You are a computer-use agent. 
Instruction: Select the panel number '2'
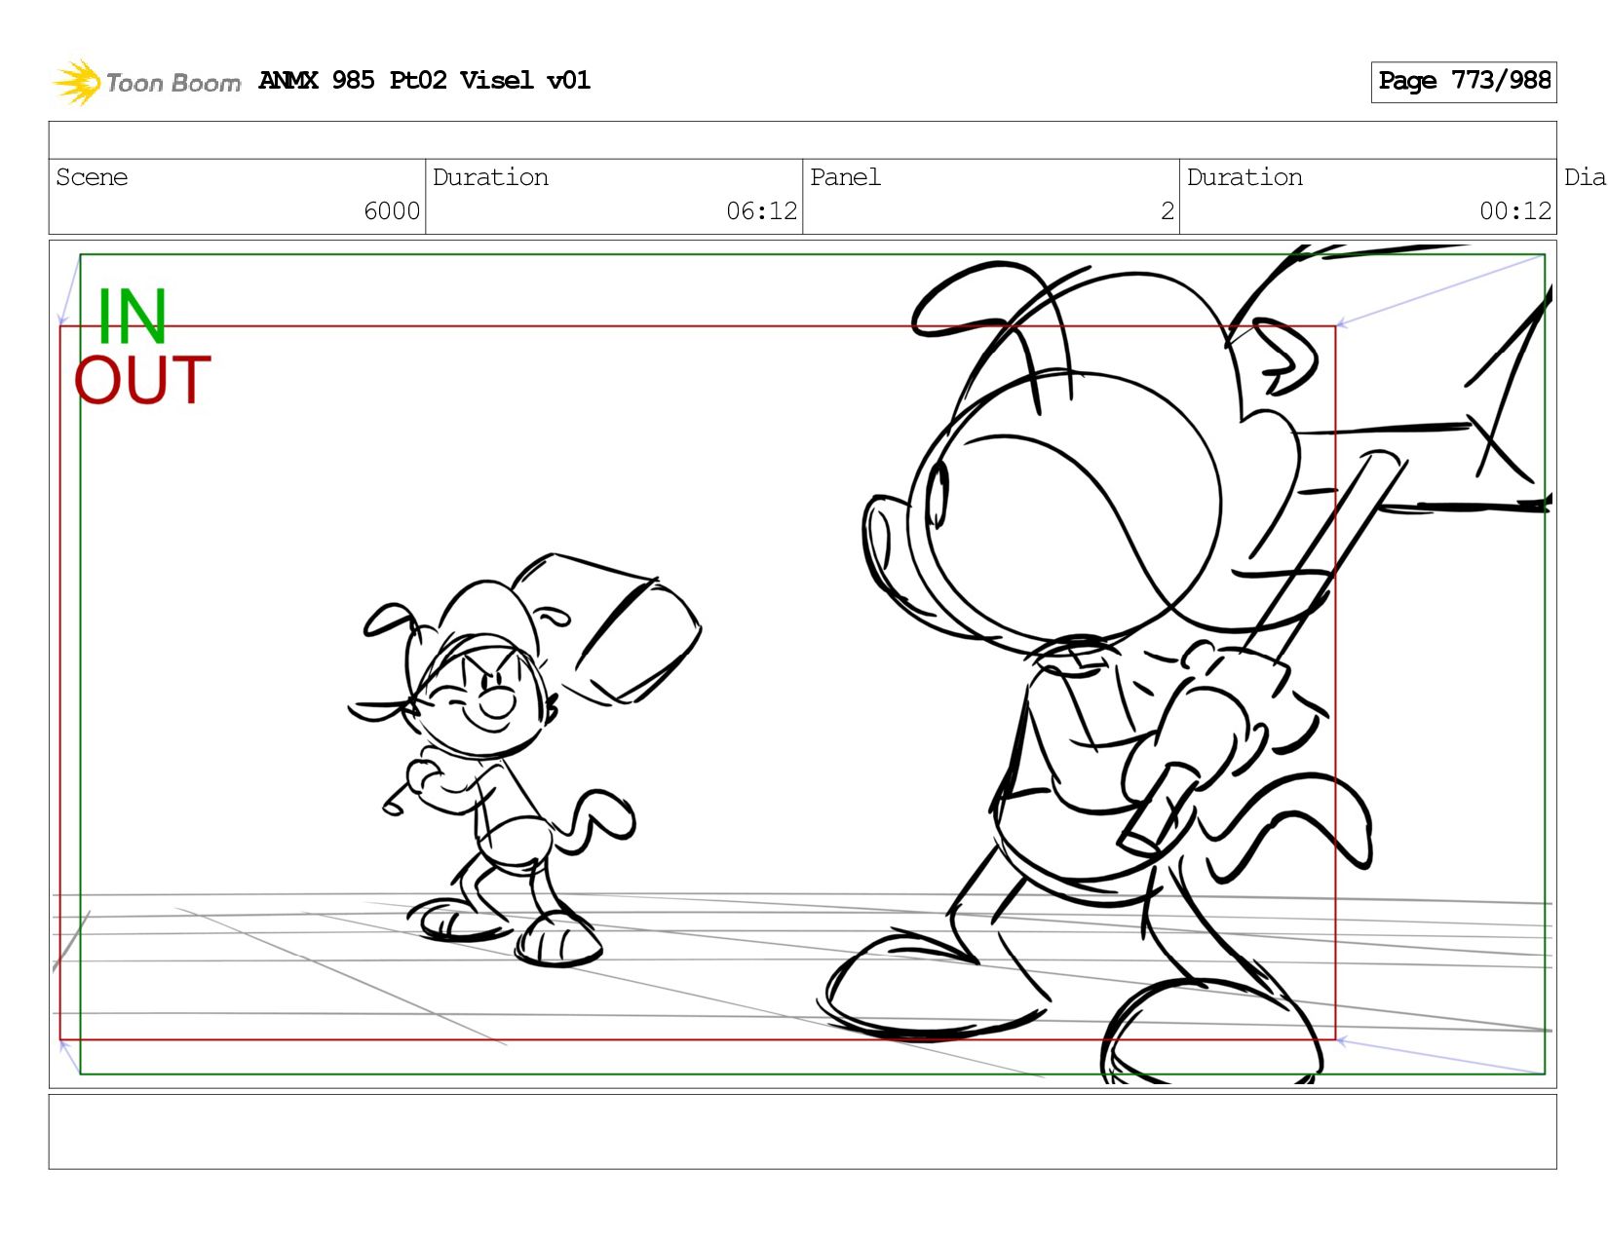click(1168, 211)
